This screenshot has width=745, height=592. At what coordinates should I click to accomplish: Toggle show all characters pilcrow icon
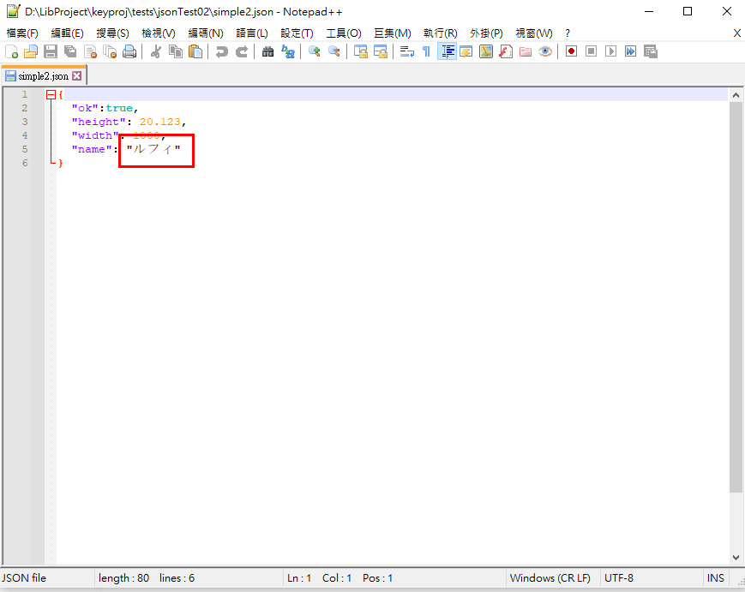426,51
